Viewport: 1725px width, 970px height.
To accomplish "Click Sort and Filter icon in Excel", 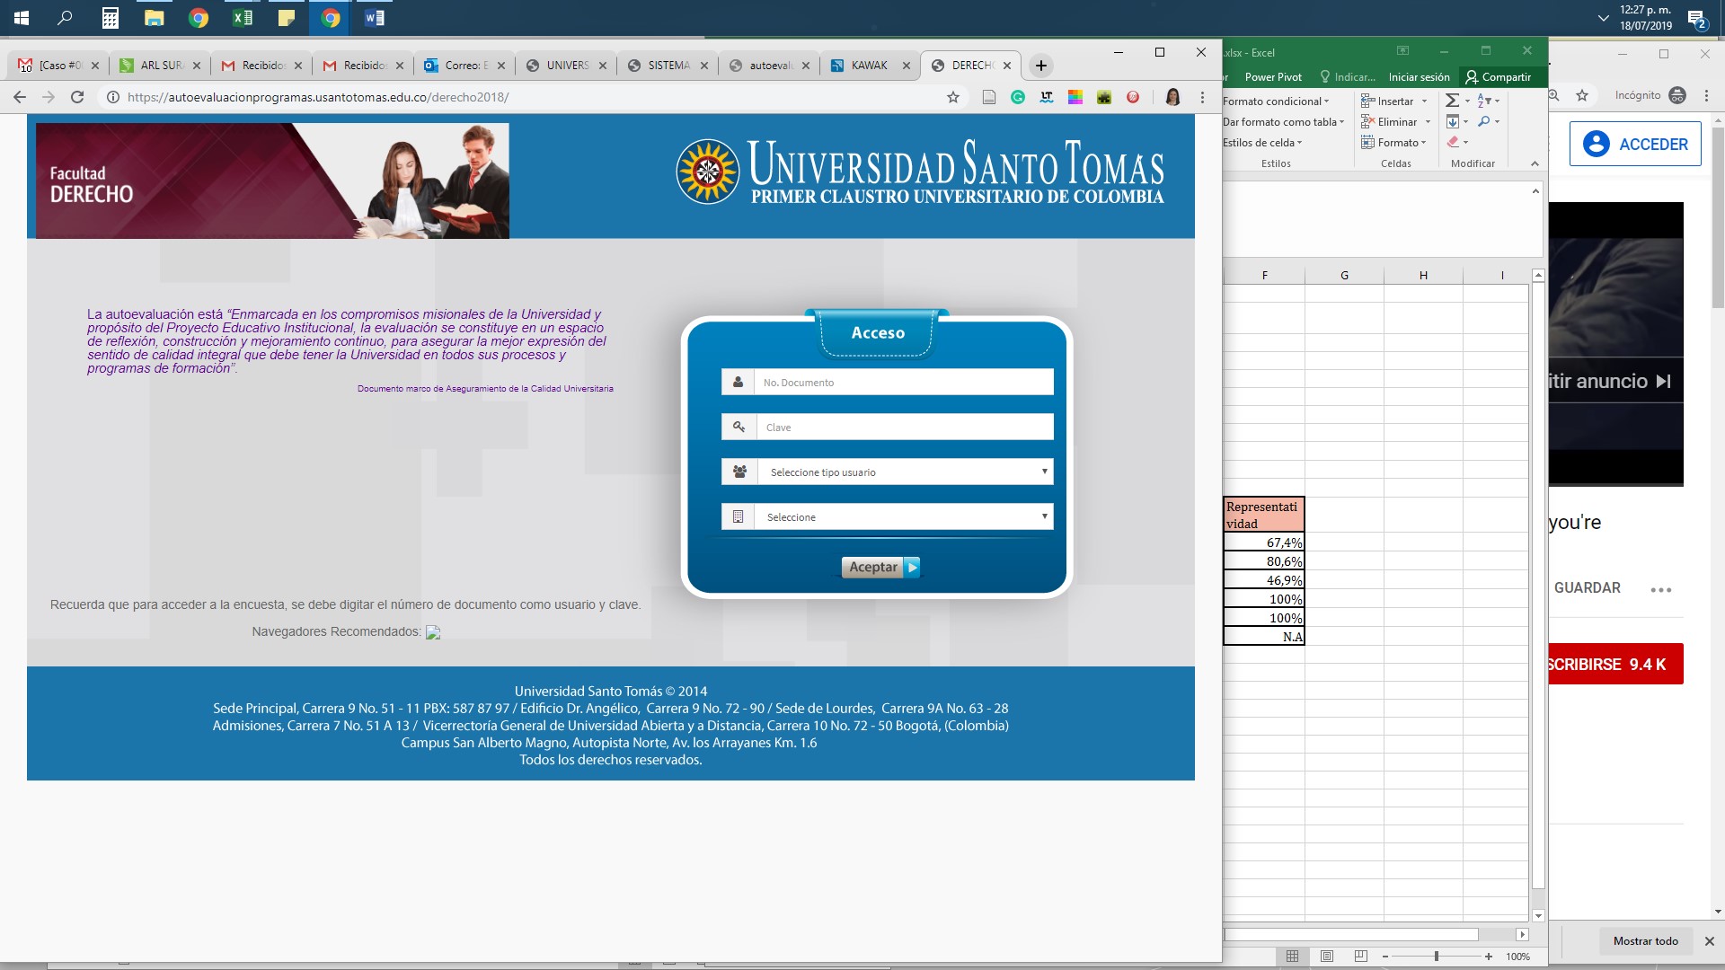I will 1484,101.
